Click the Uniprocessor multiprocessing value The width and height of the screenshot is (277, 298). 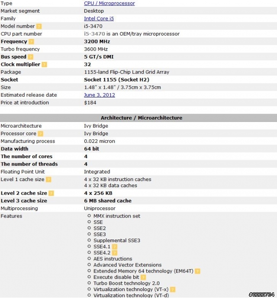pyautogui.click(x=100, y=208)
